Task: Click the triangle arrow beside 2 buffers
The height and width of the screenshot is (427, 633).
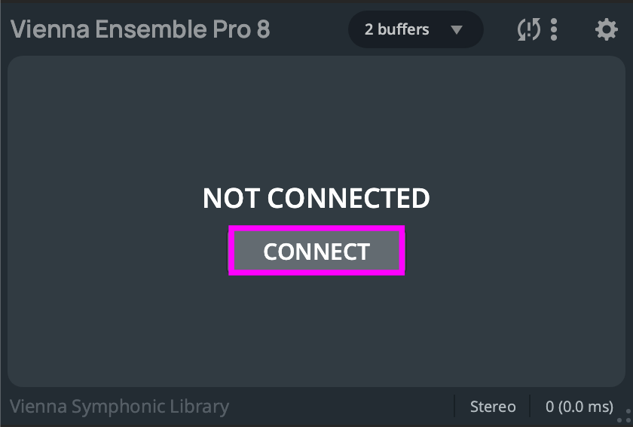Action: pos(456,30)
